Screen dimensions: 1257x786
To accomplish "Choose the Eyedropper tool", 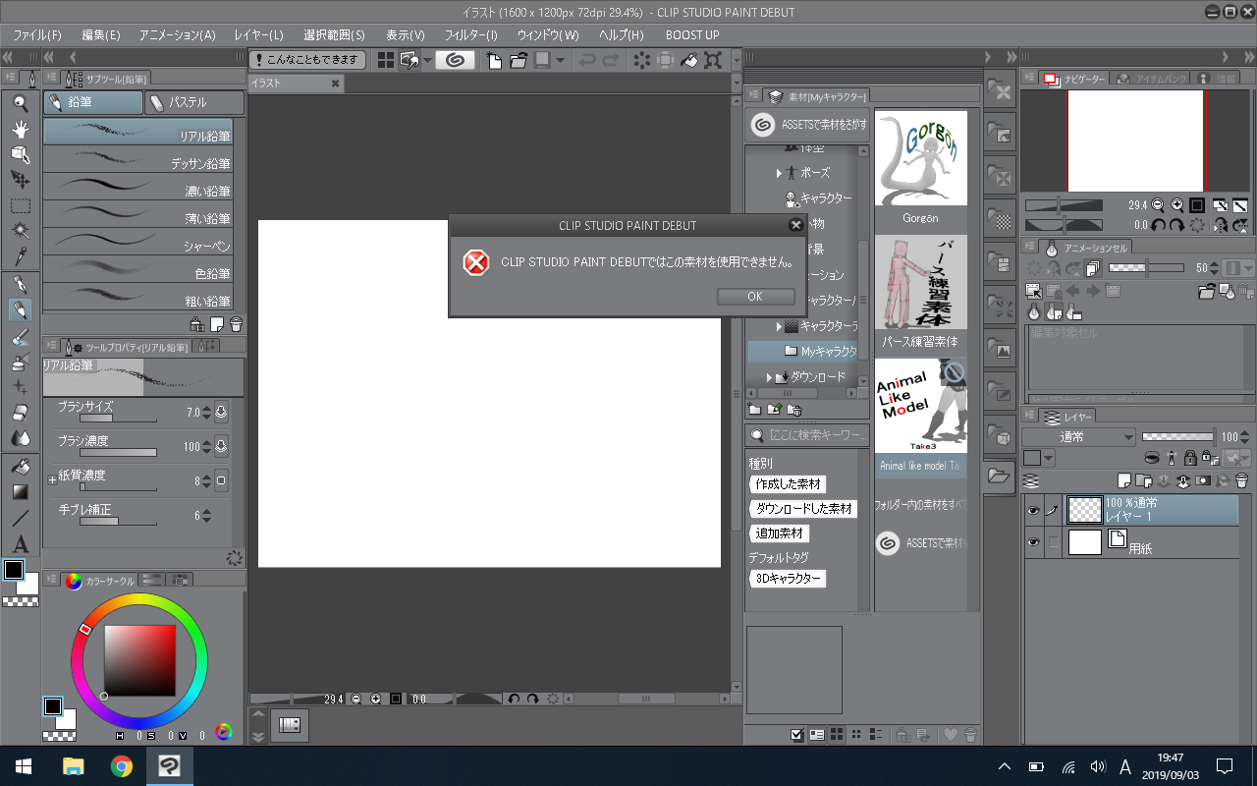I will pos(20,257).
